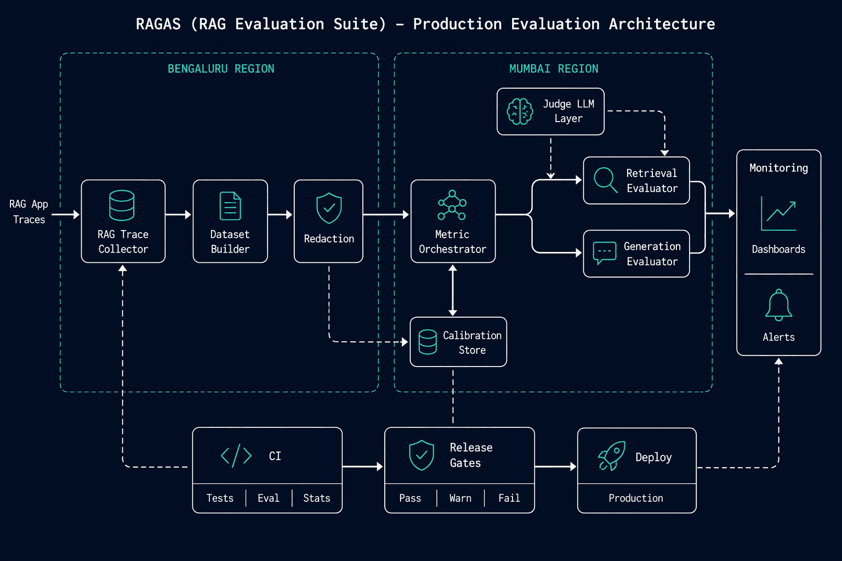Select the Eval segment in CI box
842x561 pixels.
269,498
